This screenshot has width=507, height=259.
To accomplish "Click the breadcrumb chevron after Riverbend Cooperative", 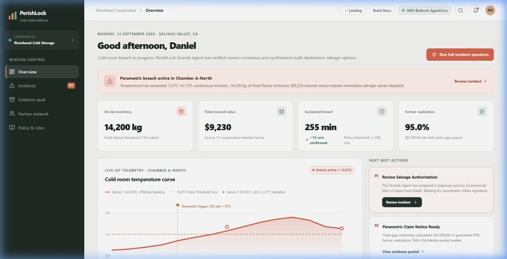I will (141, 11).
